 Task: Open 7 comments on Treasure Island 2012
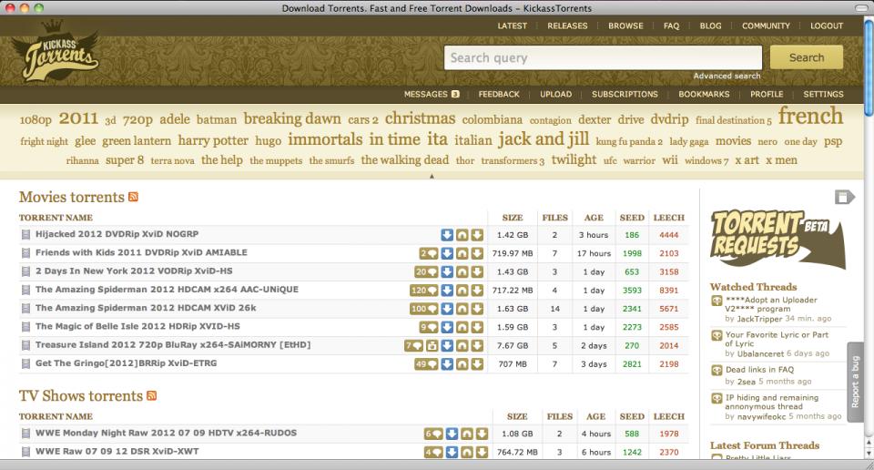[x=413, y=346]
